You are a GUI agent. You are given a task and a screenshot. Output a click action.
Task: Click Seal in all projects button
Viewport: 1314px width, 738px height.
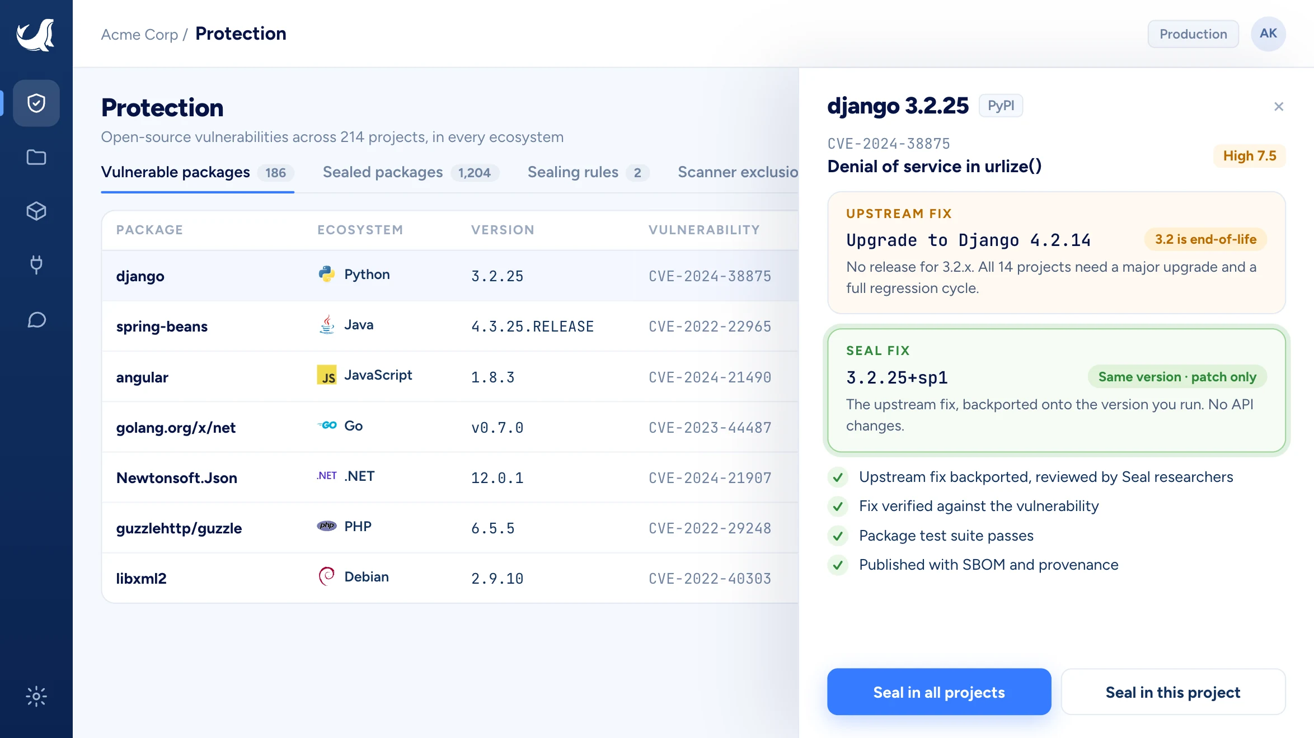939,692
